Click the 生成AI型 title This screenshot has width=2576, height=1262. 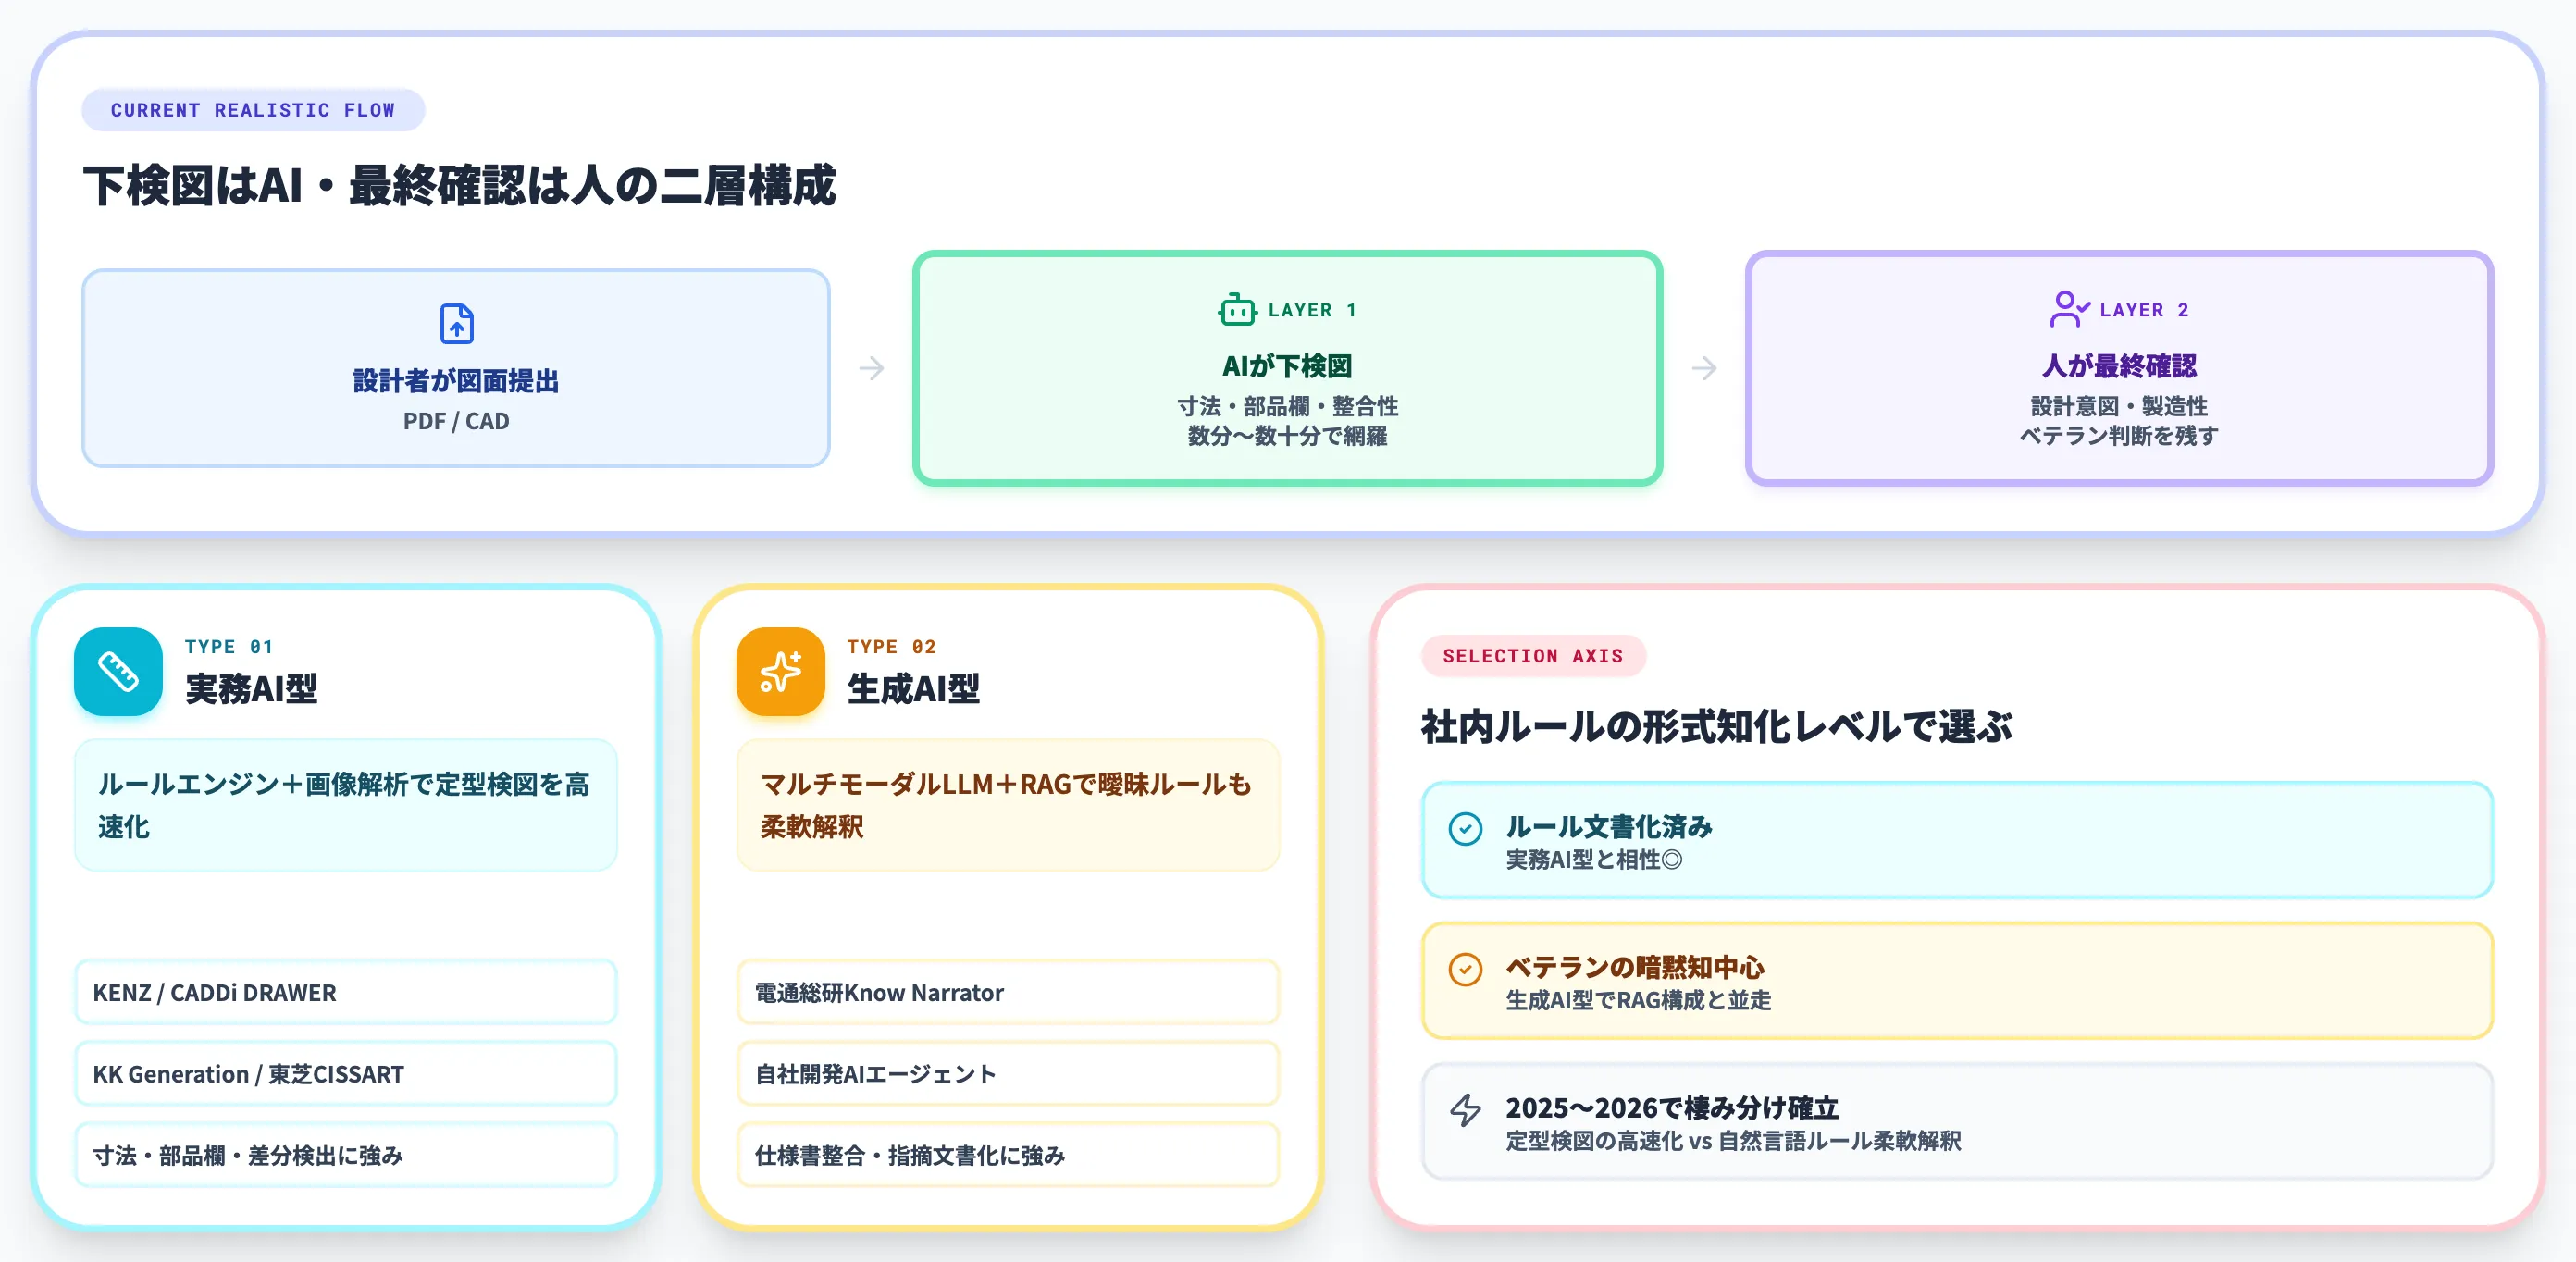click(913, 689)
